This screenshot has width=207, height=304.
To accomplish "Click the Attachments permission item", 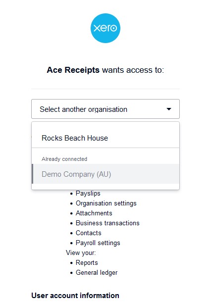I will pyautogui.click(x=94, y=213).
